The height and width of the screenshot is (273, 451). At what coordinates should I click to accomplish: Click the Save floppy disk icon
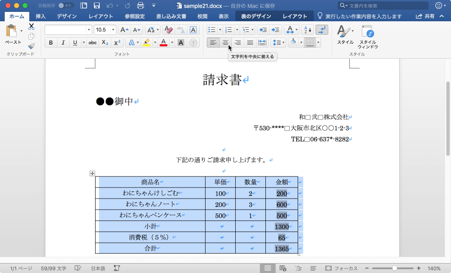tap(97, 6)
